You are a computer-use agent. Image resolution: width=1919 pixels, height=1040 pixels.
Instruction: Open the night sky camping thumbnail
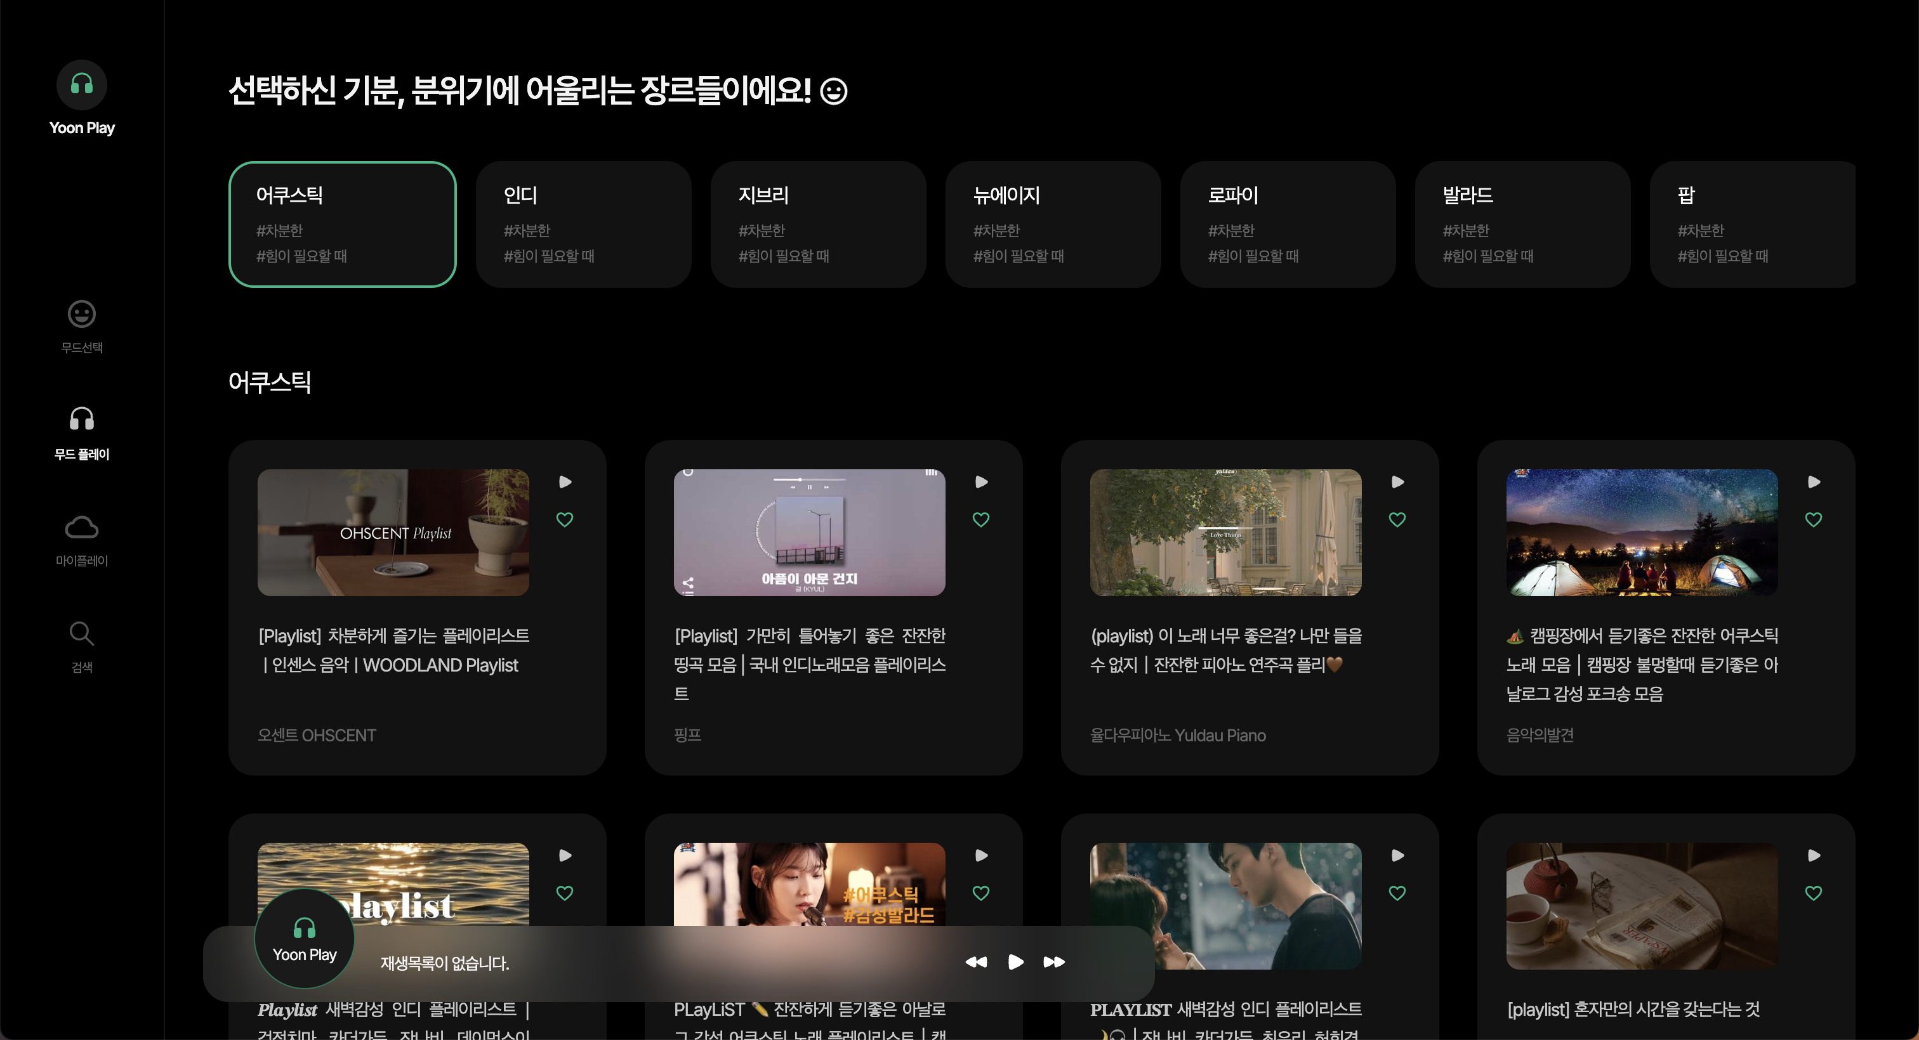pos(1641,532)
